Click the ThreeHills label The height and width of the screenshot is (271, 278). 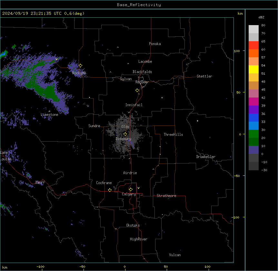(x=173, y=135)
